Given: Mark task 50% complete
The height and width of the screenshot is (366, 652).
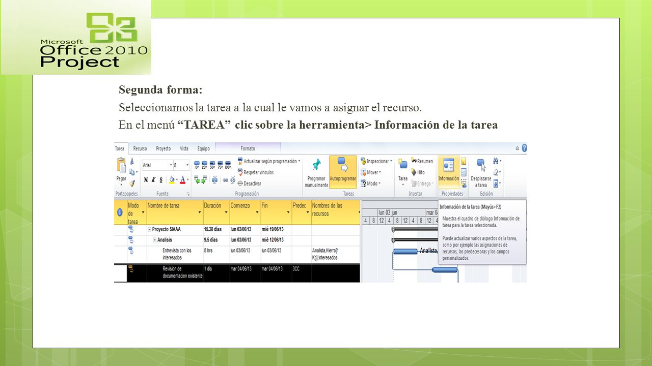Looking at the screenshot, I should [x=212, y=164].
